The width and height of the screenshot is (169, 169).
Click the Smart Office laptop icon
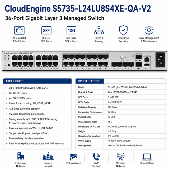pos(147,157)
